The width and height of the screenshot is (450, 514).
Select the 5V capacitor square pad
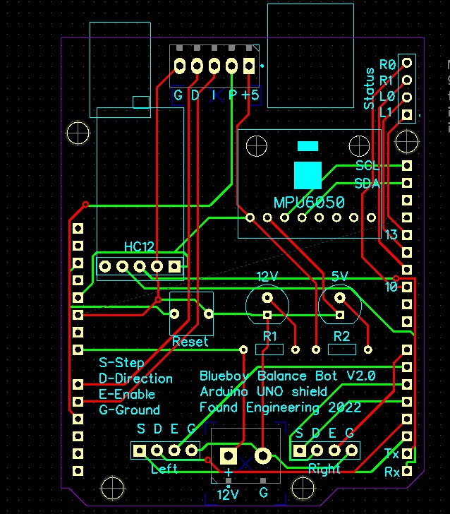pyautogui.click(x=340, y=314)
